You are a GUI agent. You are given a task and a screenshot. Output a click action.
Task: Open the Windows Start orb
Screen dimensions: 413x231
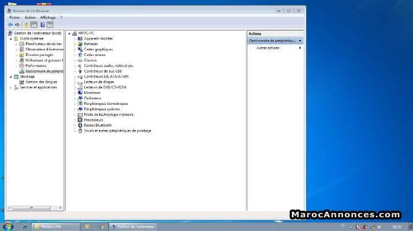[x=7, y=226]
